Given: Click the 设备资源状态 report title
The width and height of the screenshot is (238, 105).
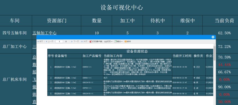Looking at the screenshot, I should click(137, 51).
